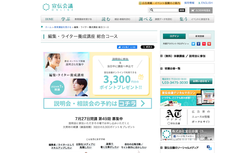252x153 pixels.
Task: Open the 読む navigation menu
Action: (x=116, y=19)
